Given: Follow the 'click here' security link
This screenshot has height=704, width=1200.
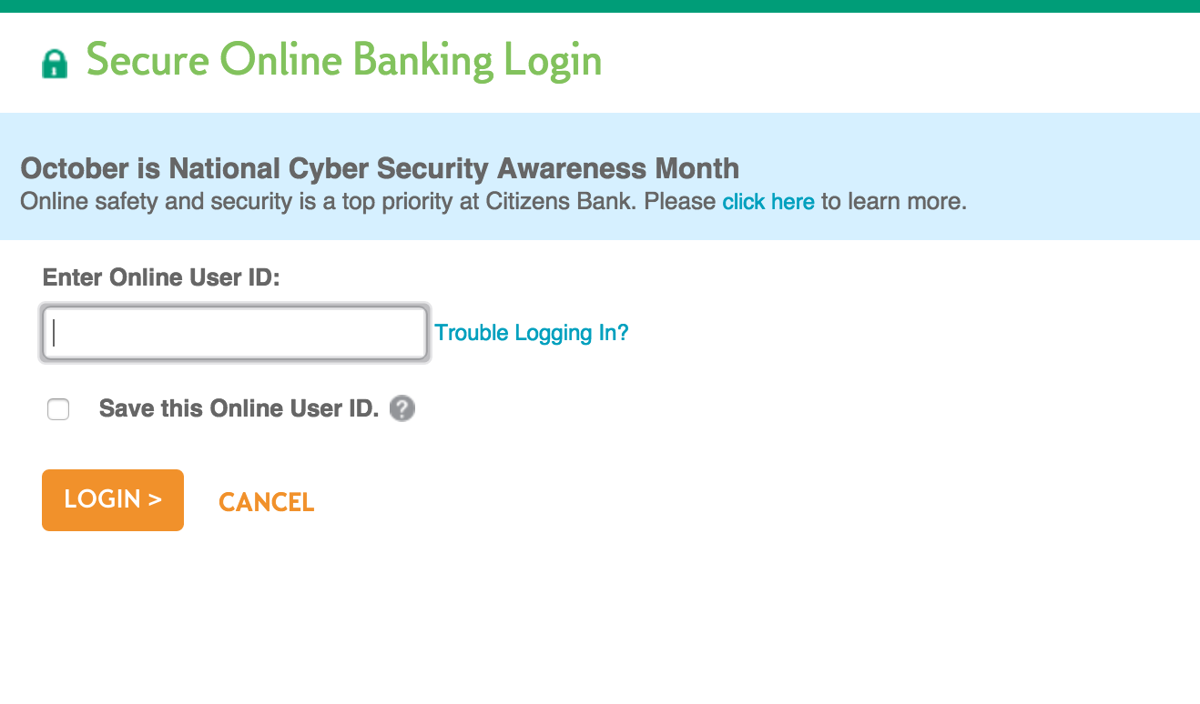Looking at the screenshot, I should click(x=768, y=202).
